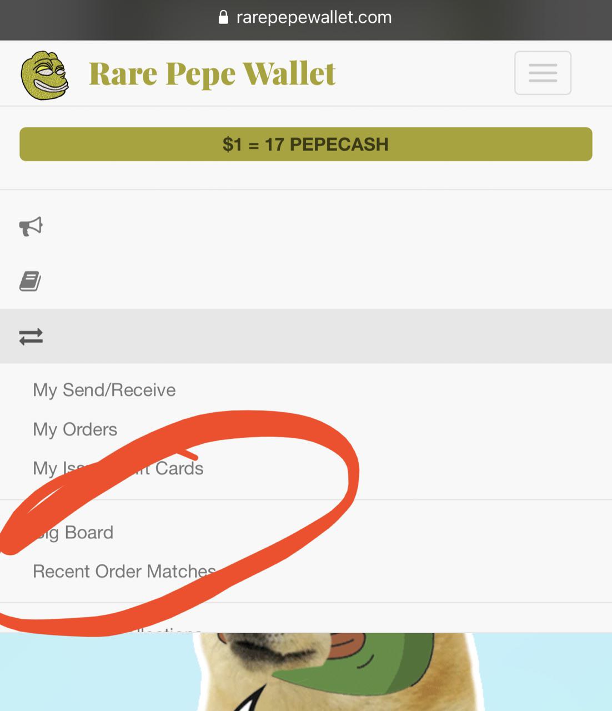Collapse the exchange arrows section
Image resolution: width=612 pixels, height=711 pixels.
(x=306, y=337)
